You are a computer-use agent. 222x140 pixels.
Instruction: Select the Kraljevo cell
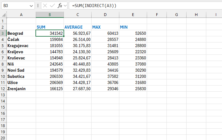coord(21,52)
